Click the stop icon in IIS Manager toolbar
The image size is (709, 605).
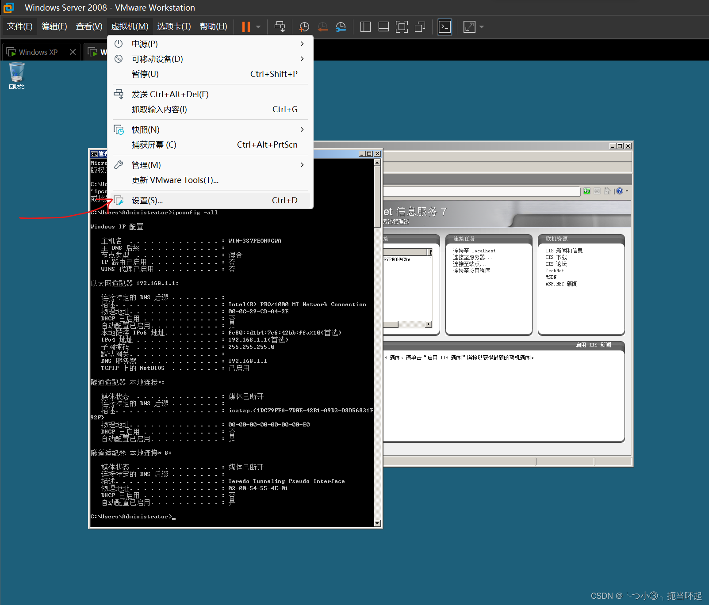(x=597, y=191)
